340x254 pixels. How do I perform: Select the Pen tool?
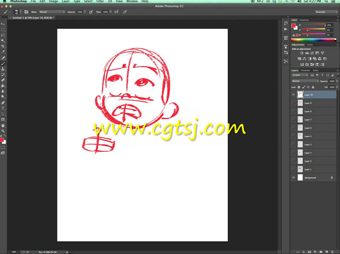(3, 103)
